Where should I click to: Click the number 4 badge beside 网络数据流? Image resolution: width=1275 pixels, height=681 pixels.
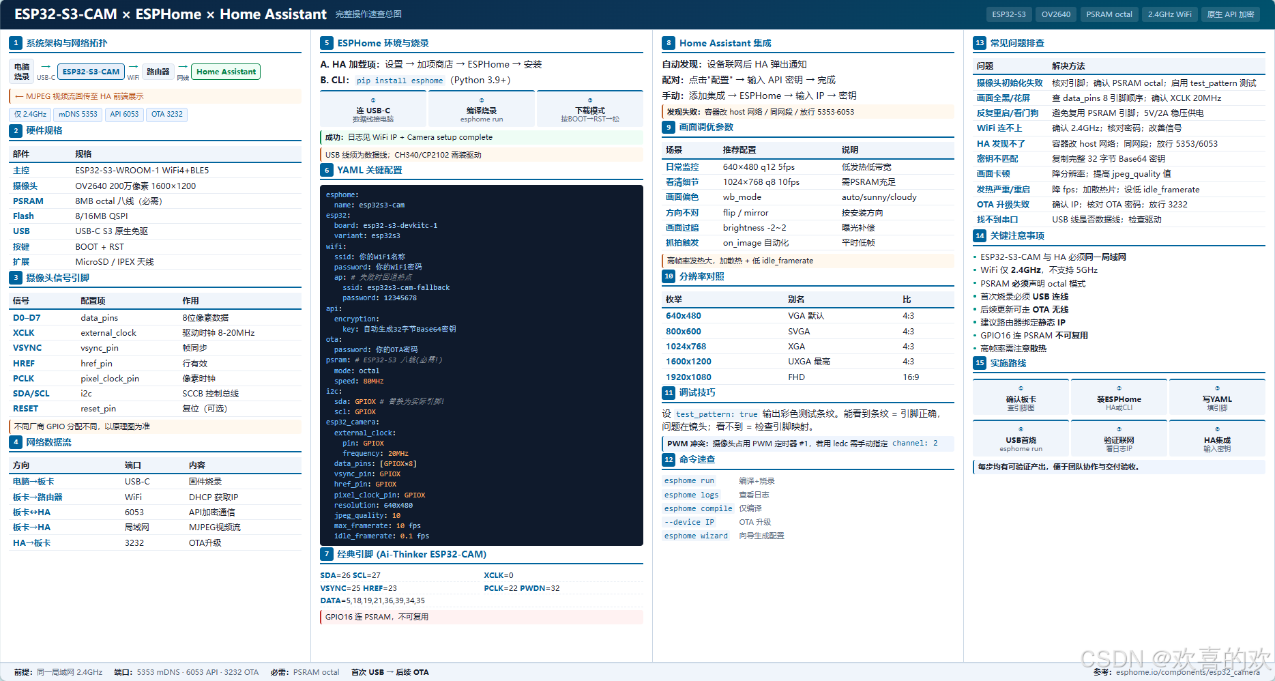[16, 442]
